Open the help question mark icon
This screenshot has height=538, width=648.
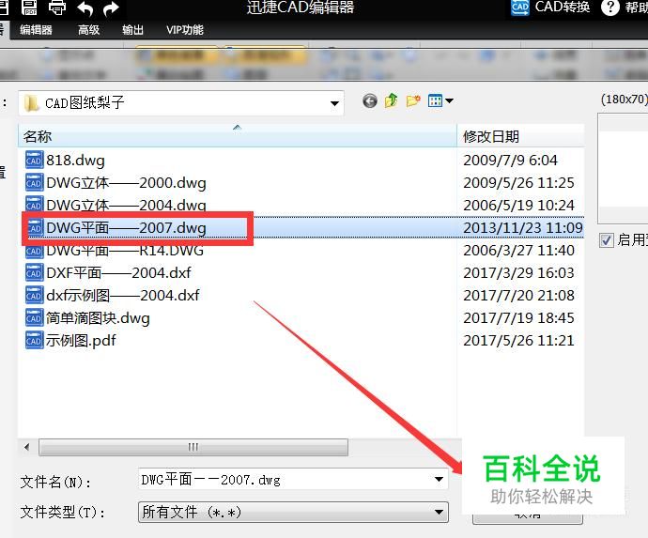610,8
